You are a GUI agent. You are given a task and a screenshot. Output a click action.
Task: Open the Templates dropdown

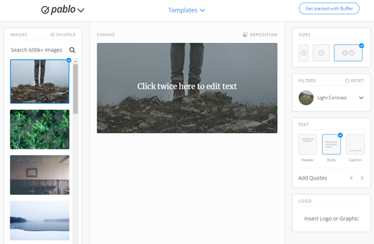(x=186, y=10)
